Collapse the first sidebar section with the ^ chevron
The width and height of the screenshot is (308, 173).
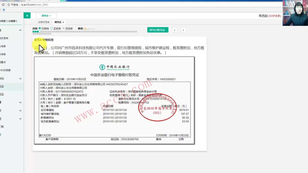coord(20,30)
